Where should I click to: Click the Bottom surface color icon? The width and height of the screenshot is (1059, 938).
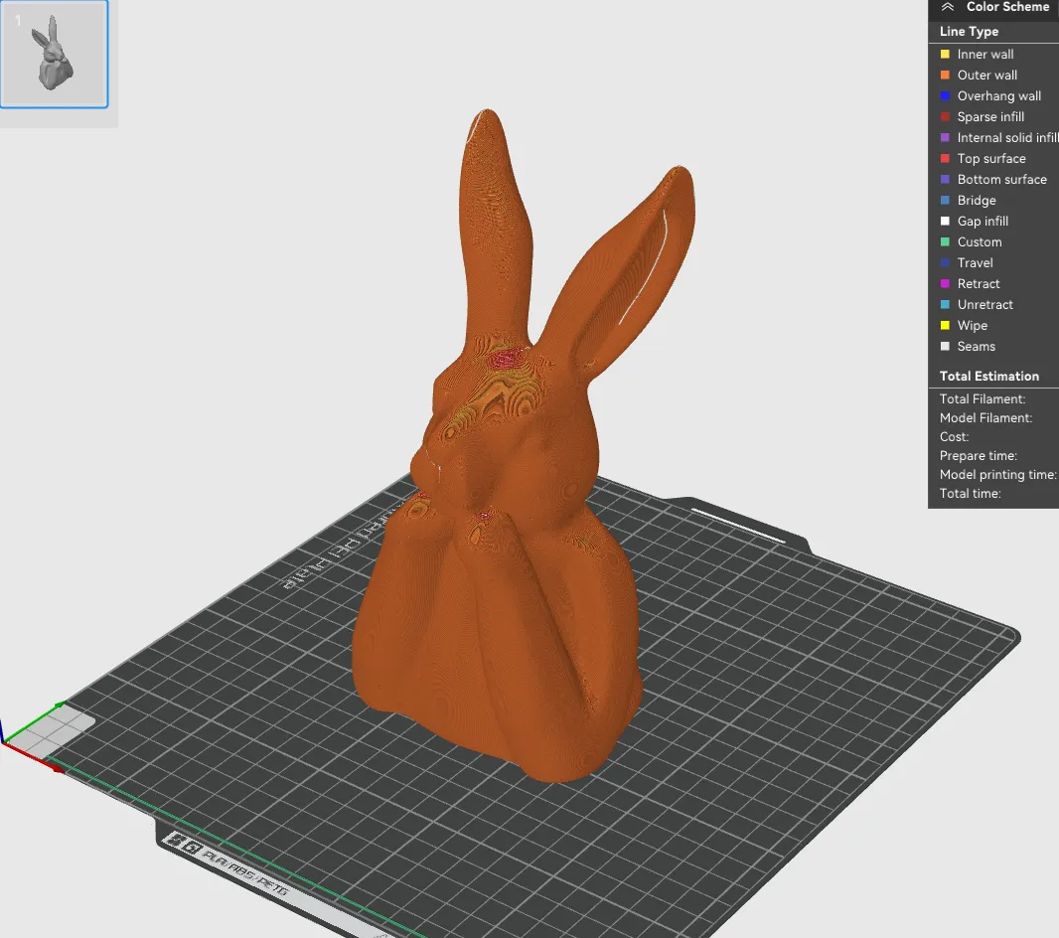(945, 179)
